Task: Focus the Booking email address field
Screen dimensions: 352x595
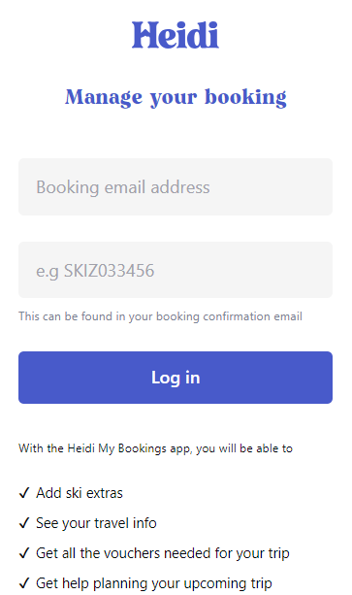Action: coord(176,186)
